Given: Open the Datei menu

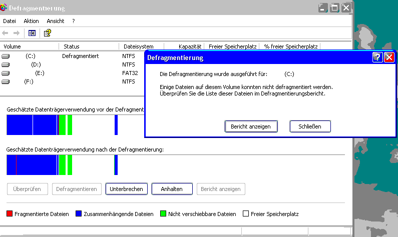Looking at the screenshot, I should pyautogui.click(x=10, y=21).
